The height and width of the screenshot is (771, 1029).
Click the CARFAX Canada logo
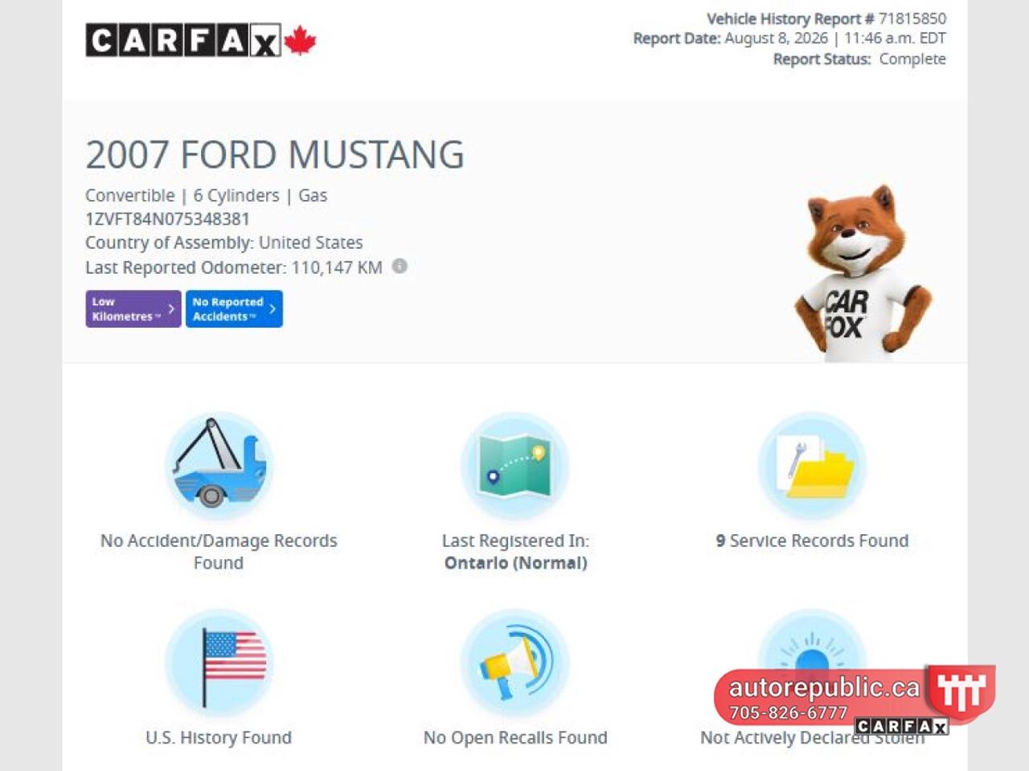click(201, 40)
